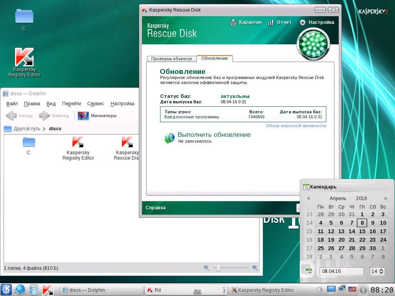
Task: Switch to the Проверка объектов tab
Action: [172, 59]
